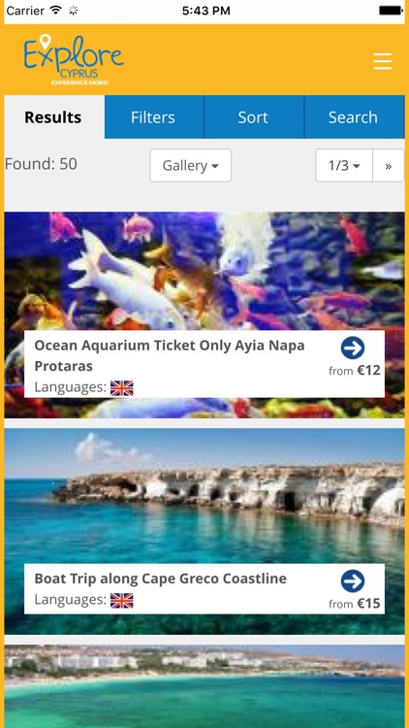
Task: Go to next page with » button
Action: point(389,165)
